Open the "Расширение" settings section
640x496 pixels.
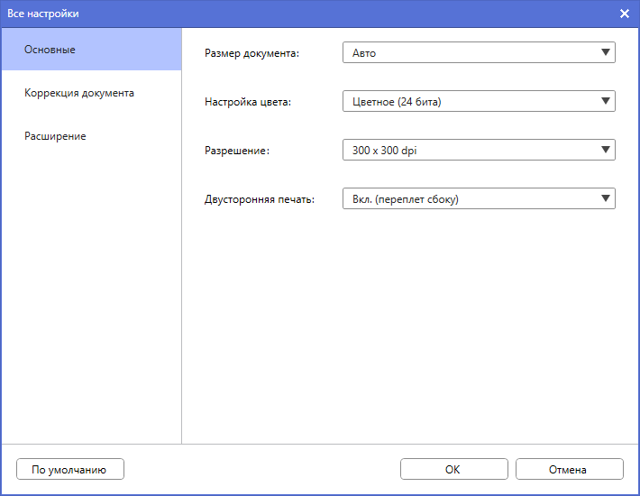pyautogui.click(x=56, y=136)
